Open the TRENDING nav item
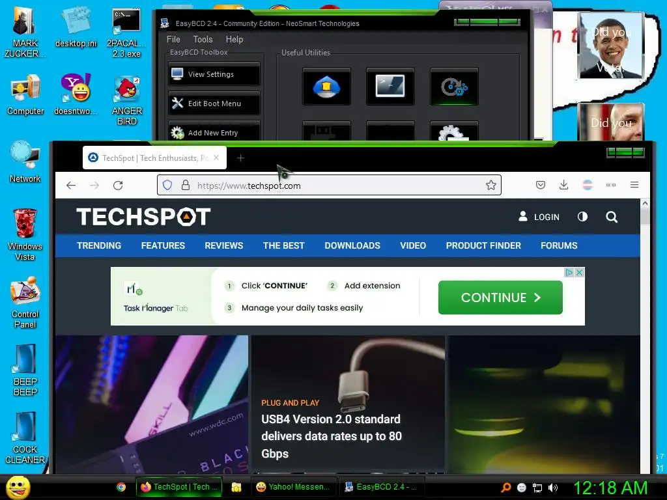Viewport: 667px width, 500px height. coord(99,245)
